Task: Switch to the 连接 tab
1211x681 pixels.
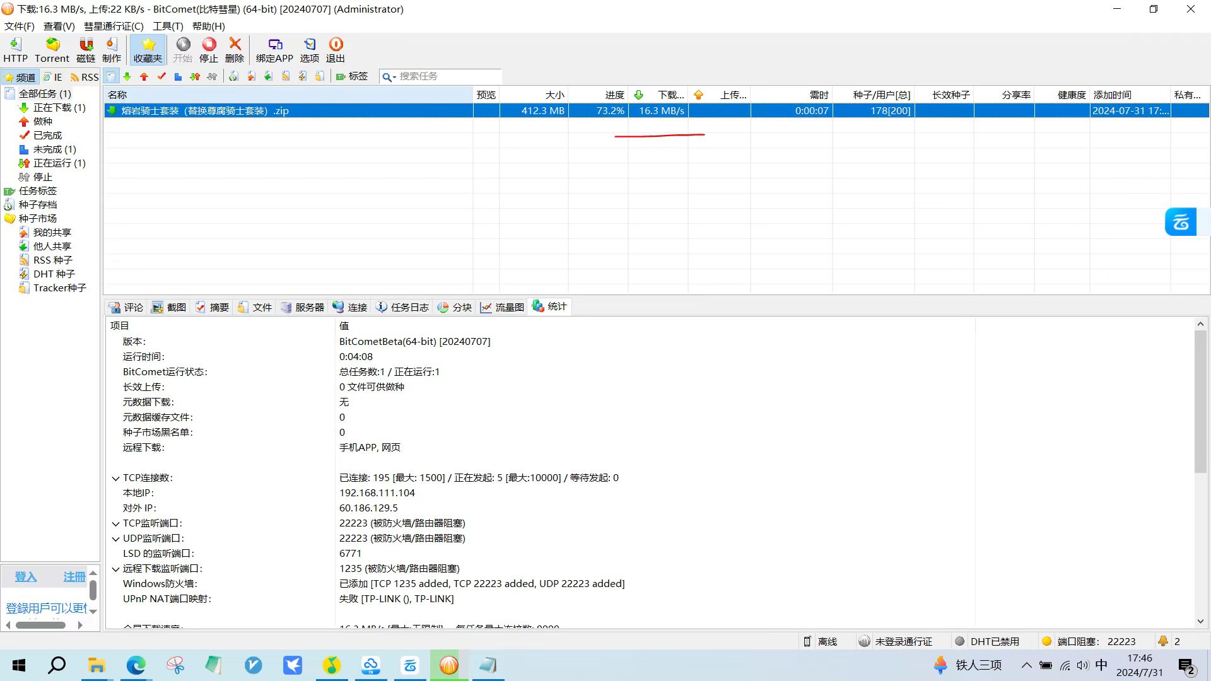Action: 350,307
